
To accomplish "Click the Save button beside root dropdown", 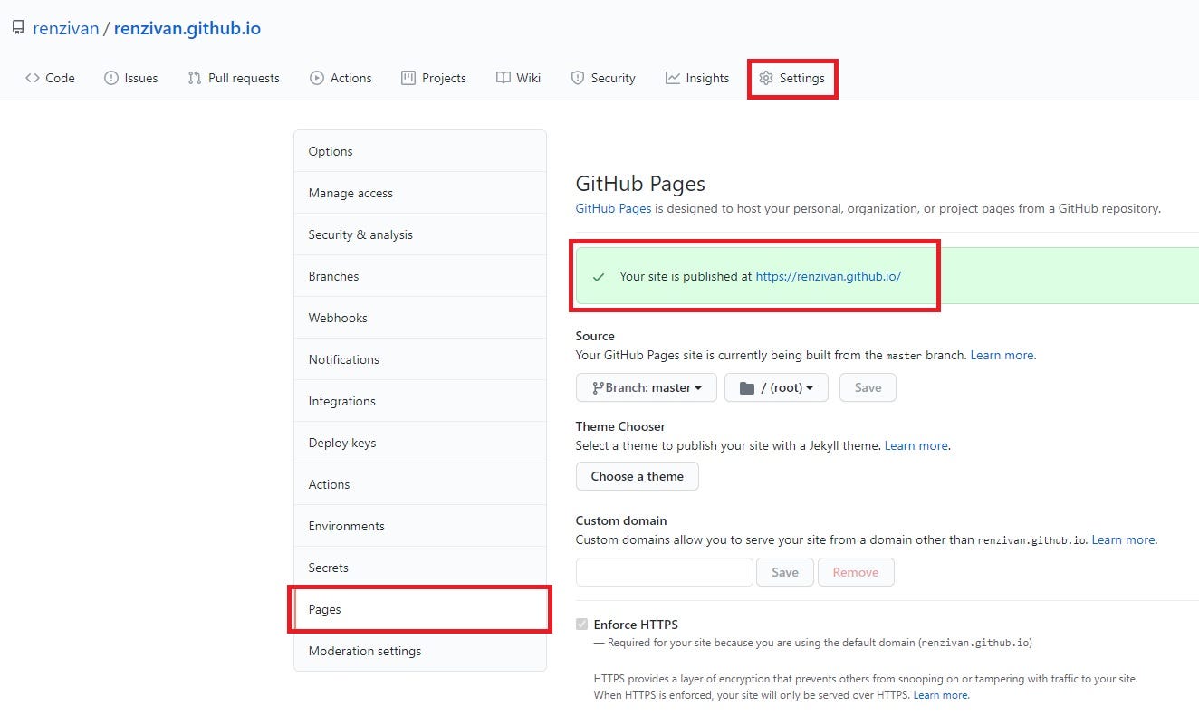I will tap(868, 387).
